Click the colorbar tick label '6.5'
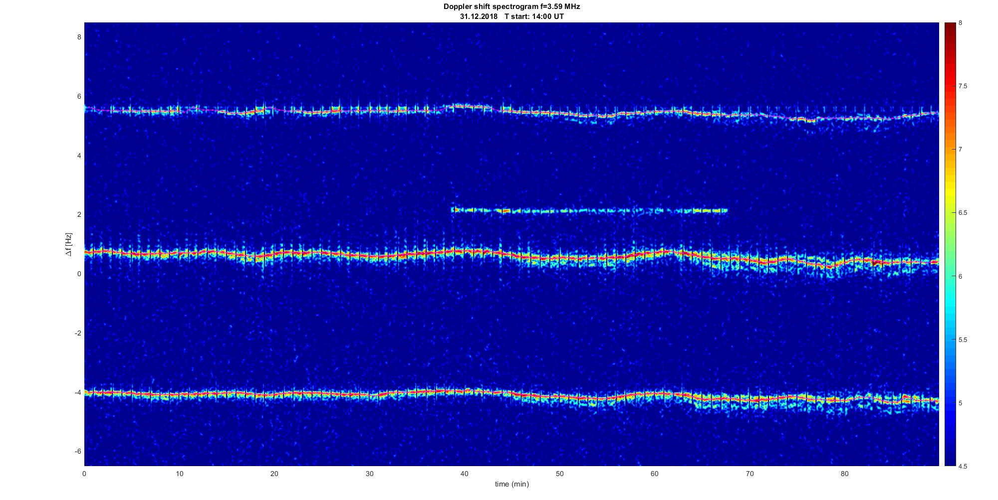The height and width of the screenshot is (500, 998). (x=963, y=213)
